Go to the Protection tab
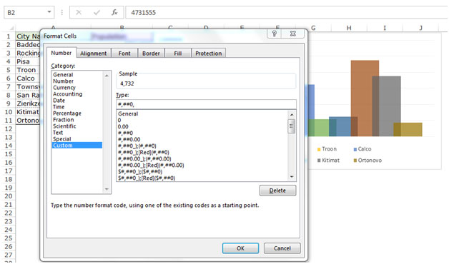This screenshot has width=449, height=264. pyautogui.click(x=209, y=54)
